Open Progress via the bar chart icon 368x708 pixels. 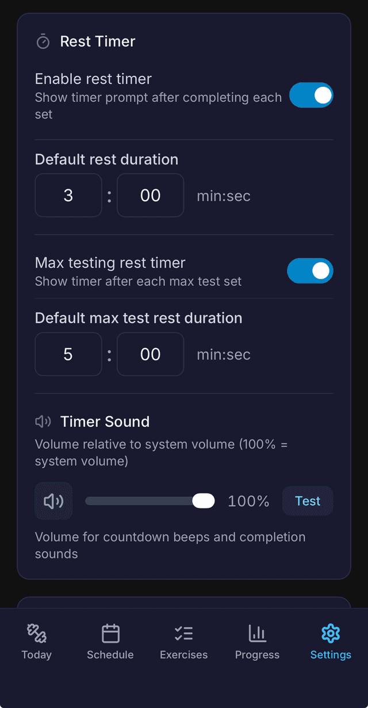click(257, 634)
